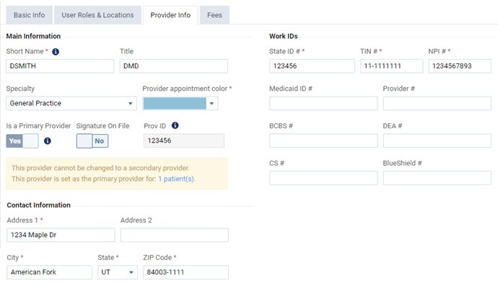Click the TIN # field
This screenshot has height=286, width=498.
(391, 66)
